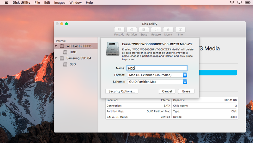Click the blue disk usage bar
Screen dimensions: 253x143
(x=218, y=73)
